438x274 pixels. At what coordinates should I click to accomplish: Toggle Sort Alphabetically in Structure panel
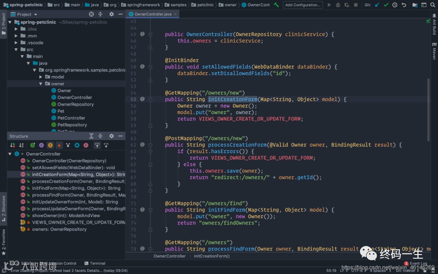(21, 145)
